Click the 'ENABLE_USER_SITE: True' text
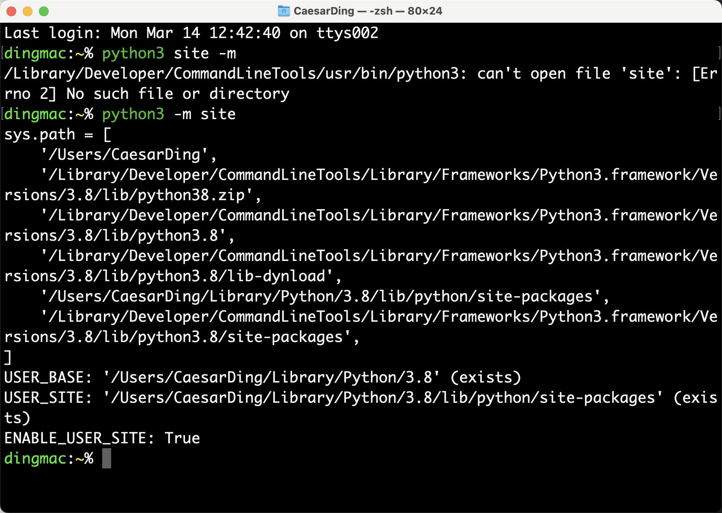This screenshot has height=513, width=722. tap(101, 438)
